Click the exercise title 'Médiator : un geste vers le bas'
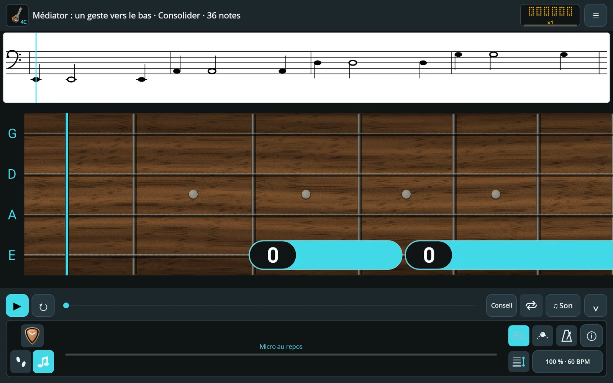The height and width of the screenshot is (383, 613). click(92, 15)
